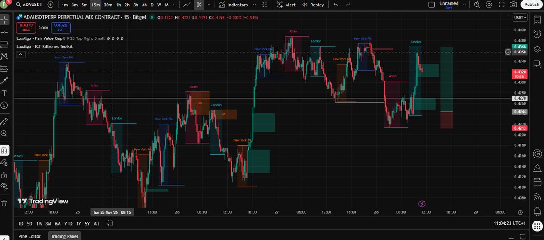
Task: Start bar Replay mode
Action: pos(312,5)
